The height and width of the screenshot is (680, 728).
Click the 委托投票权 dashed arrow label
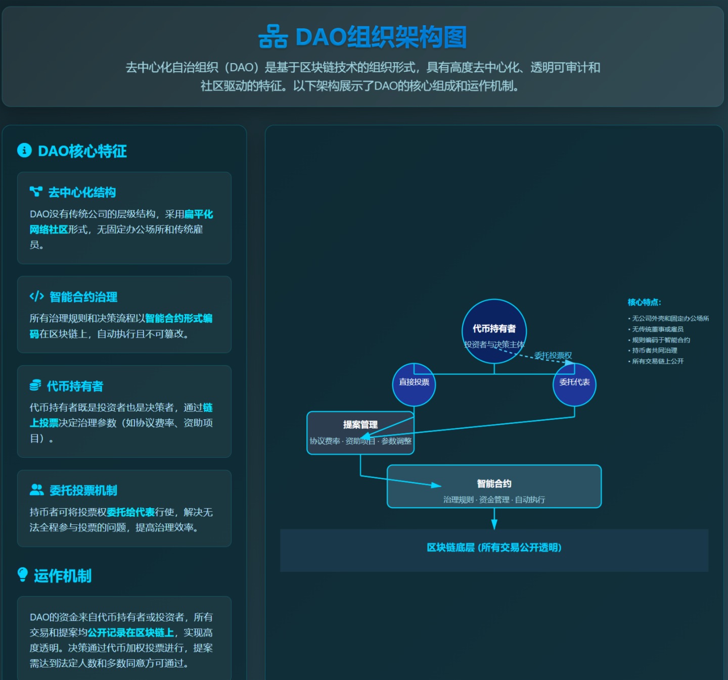tap(553, 356)
